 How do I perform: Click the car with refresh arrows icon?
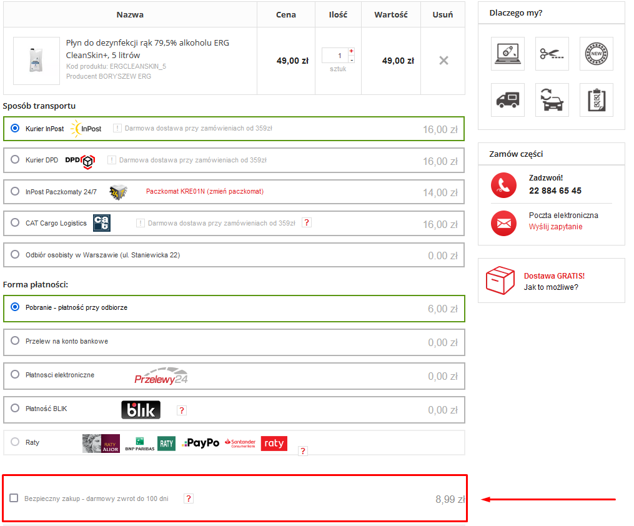pyautogui.click(x=552, y=100)
